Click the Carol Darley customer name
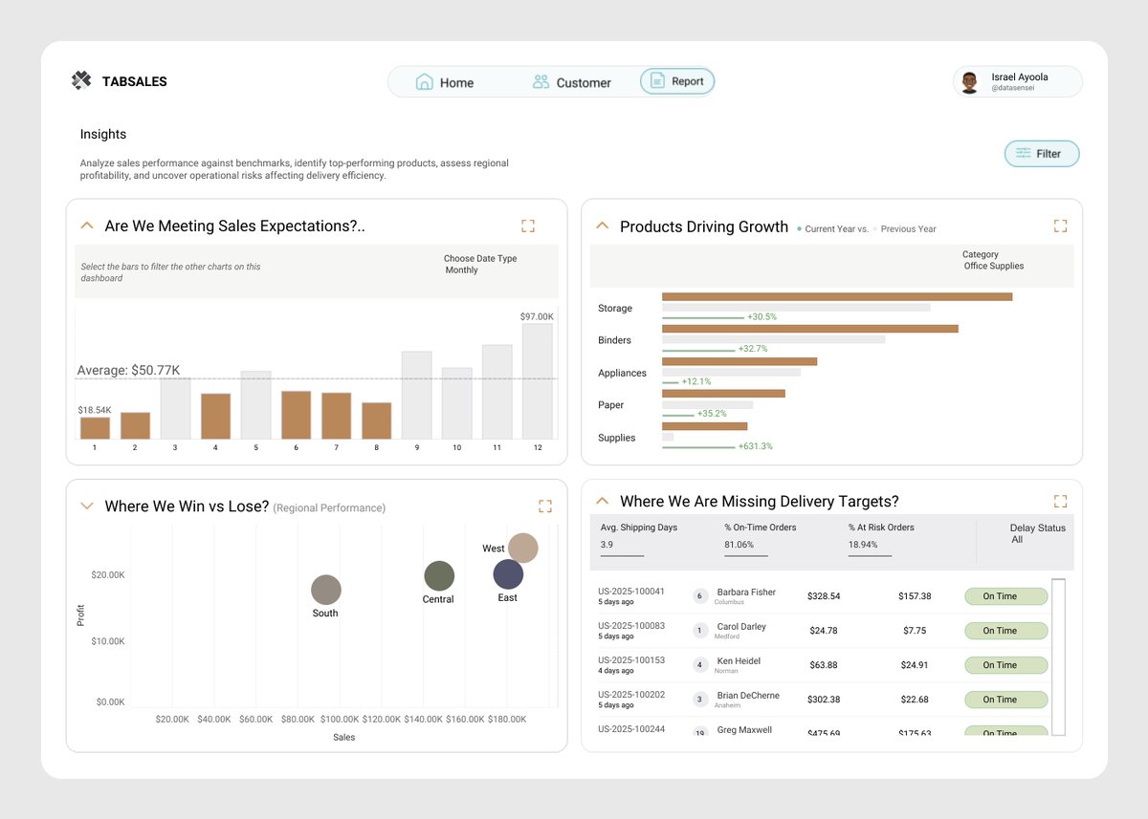Image resolution: width=1148 pixels, height=819 pixels. coord(741,626)
